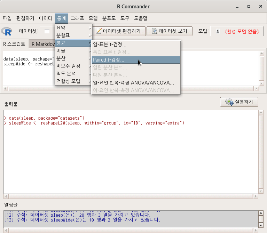Close the R Commander window
The height and width of the screenshot is (233, 267).
coord(260,7)
